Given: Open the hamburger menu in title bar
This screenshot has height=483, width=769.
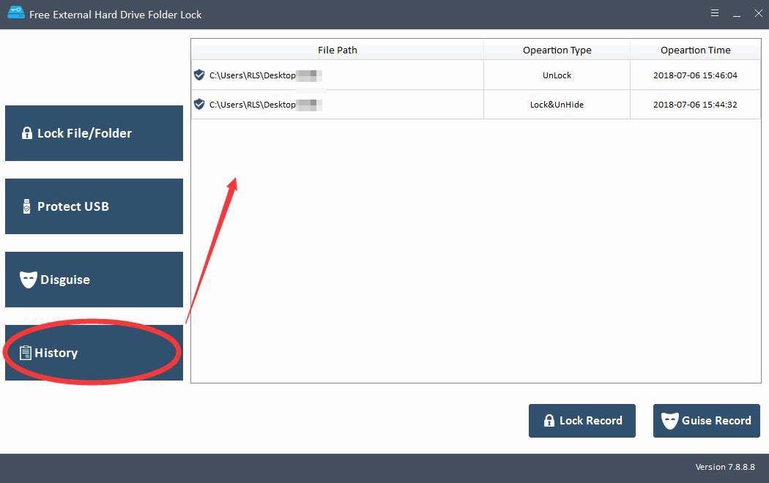Looking at the screenshot, I should click(714, 14).
